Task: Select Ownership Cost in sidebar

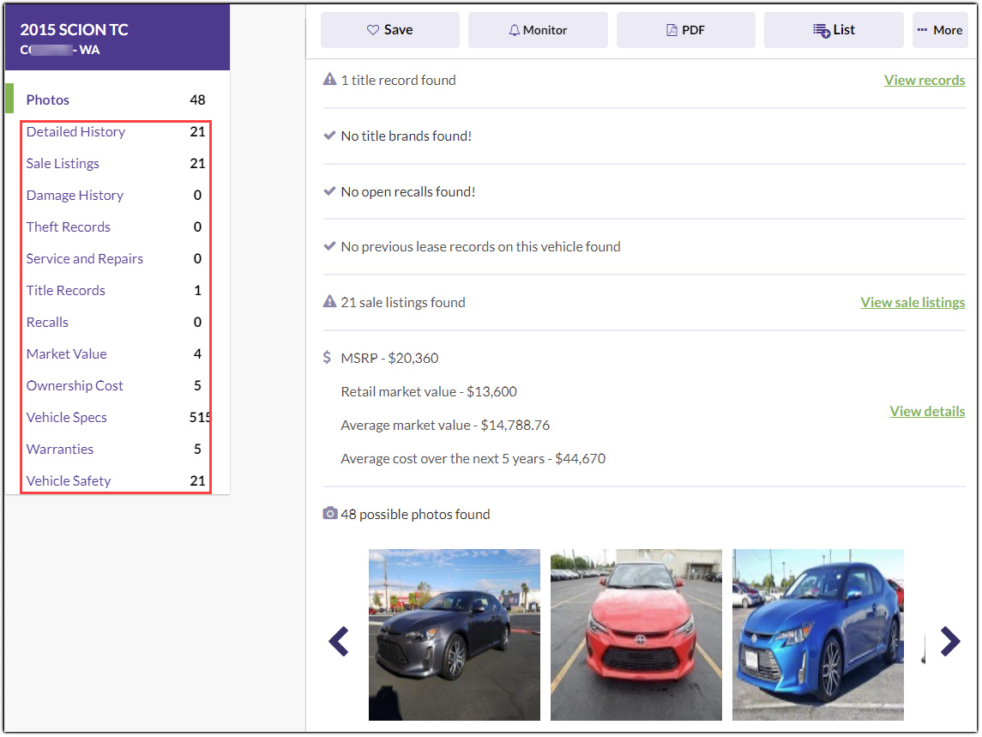Action: coord(75,386)
